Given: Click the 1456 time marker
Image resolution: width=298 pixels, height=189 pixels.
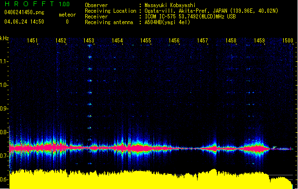Looking at the screenshot, I should (x=174, y=41).
